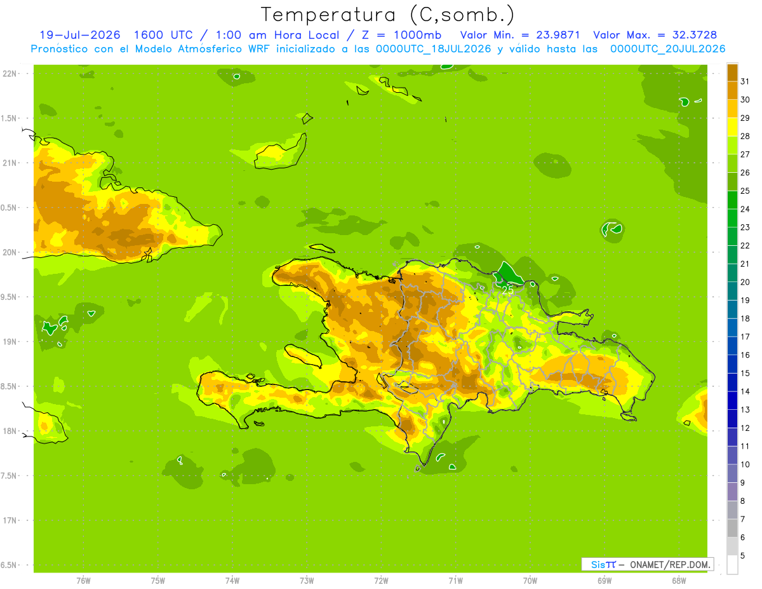Image resolution: width=762 pixels, height=589 pixels.
Task: Click the legend value "10"
Action: click(745, 464)
